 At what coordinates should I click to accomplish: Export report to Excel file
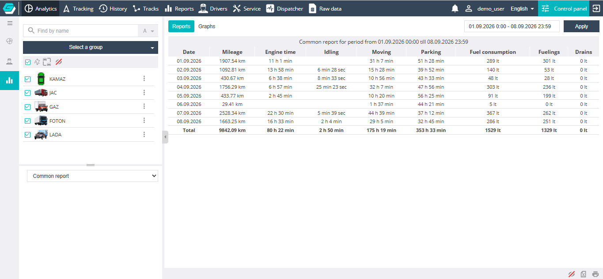point(584,274)
